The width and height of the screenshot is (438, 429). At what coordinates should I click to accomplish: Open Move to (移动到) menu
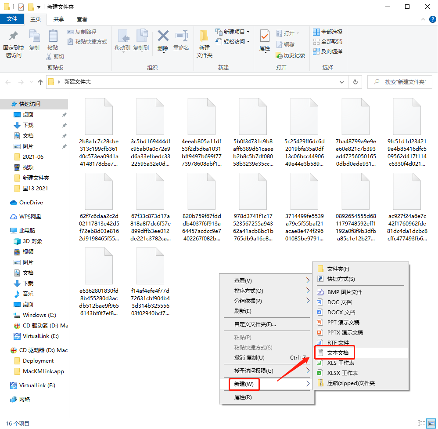(x=122, y=40)
